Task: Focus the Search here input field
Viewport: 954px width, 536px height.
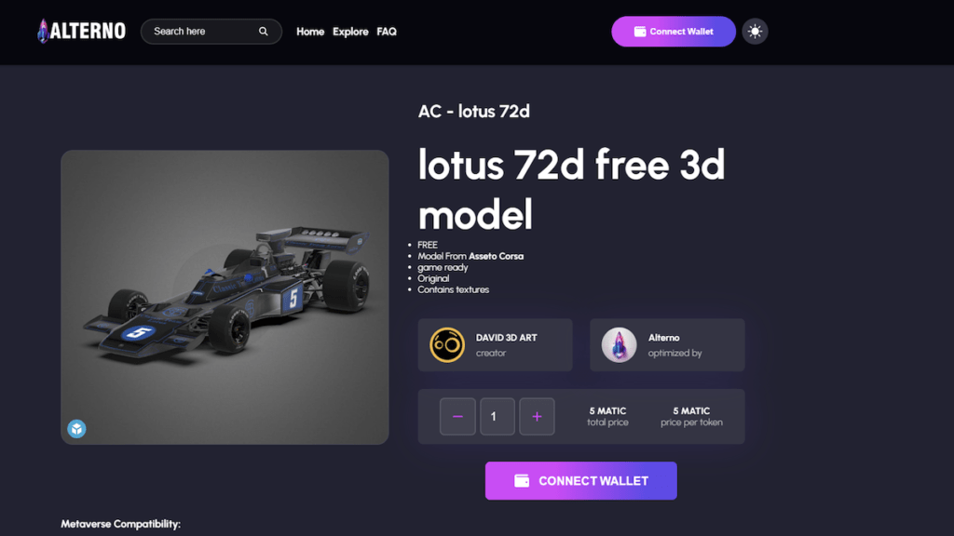Action: 211,32
